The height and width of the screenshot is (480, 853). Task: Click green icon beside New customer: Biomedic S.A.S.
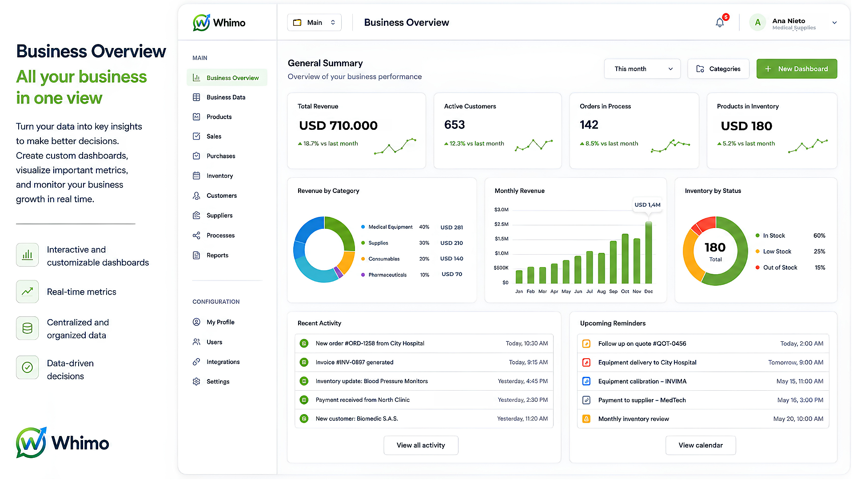[304, 419]
